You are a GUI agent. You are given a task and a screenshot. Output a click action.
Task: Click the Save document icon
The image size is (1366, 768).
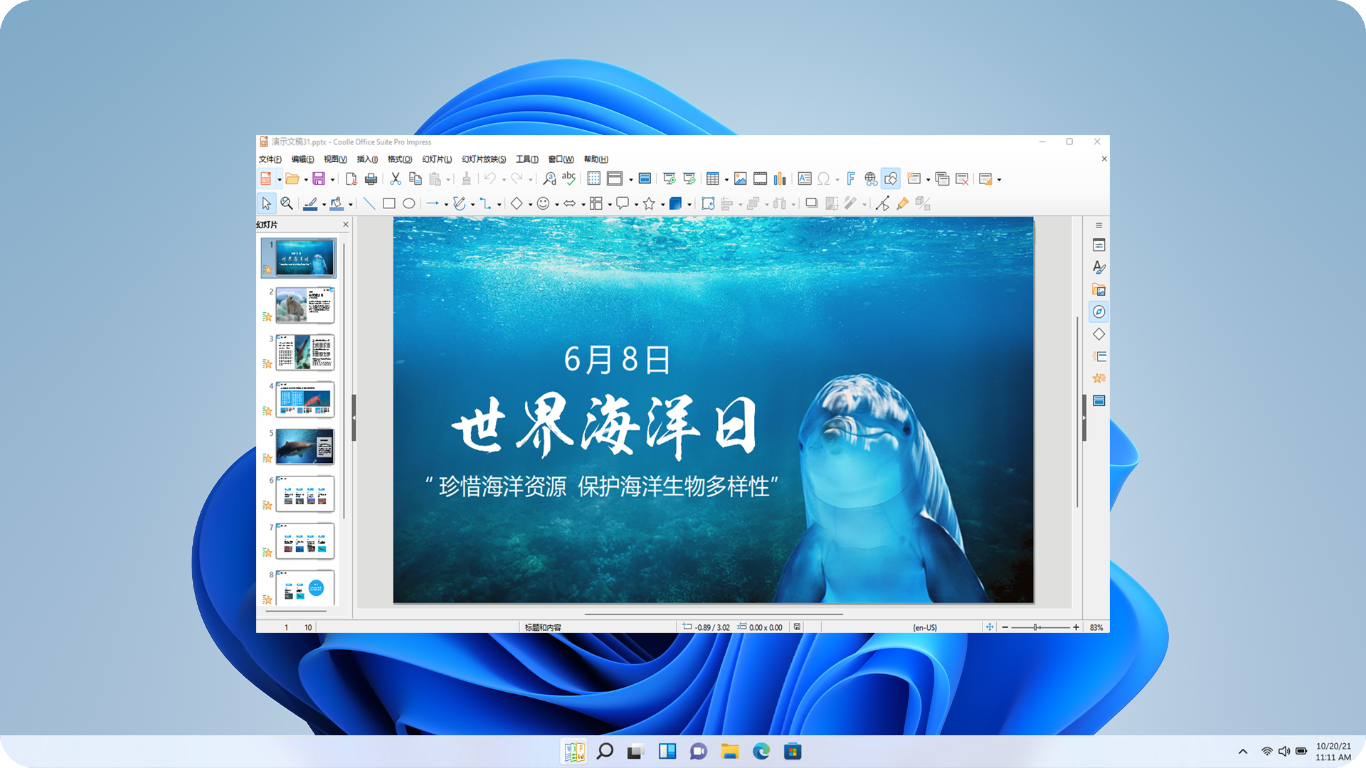[x=319, y=178]
